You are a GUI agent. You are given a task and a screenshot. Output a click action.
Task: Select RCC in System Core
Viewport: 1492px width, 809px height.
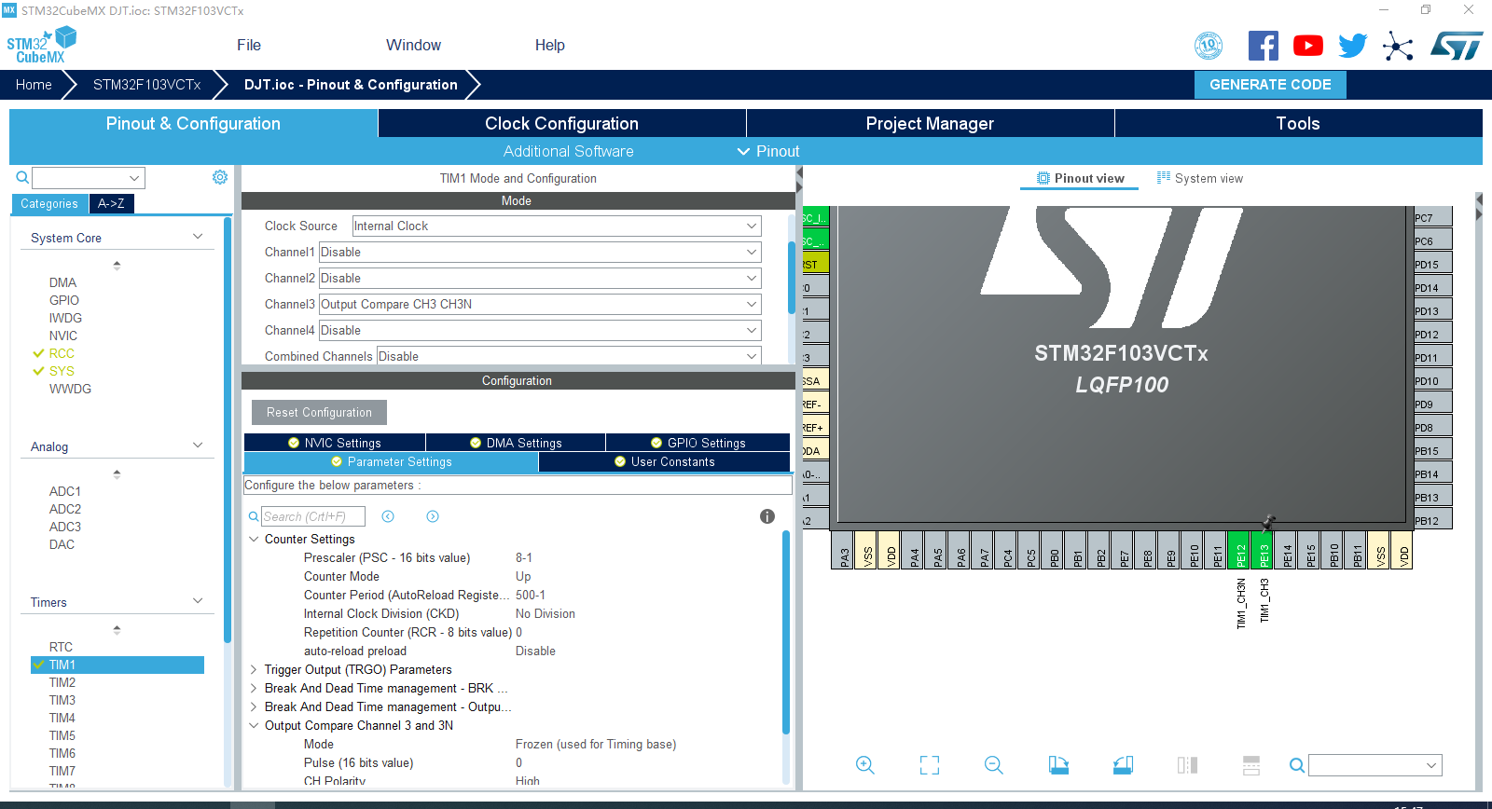tap(62, 353)
